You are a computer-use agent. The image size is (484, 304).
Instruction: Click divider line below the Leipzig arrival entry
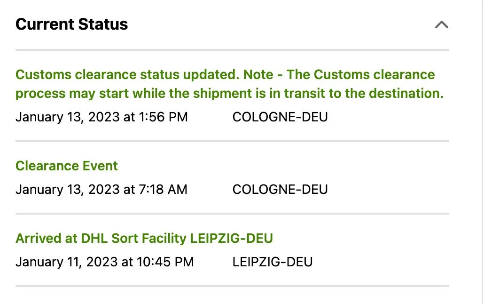pyautogui.click(x=232, y=286)
